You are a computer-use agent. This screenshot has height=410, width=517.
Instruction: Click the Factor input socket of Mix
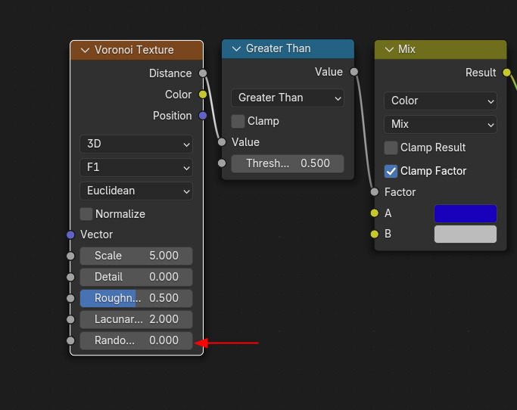coord(375,192)
